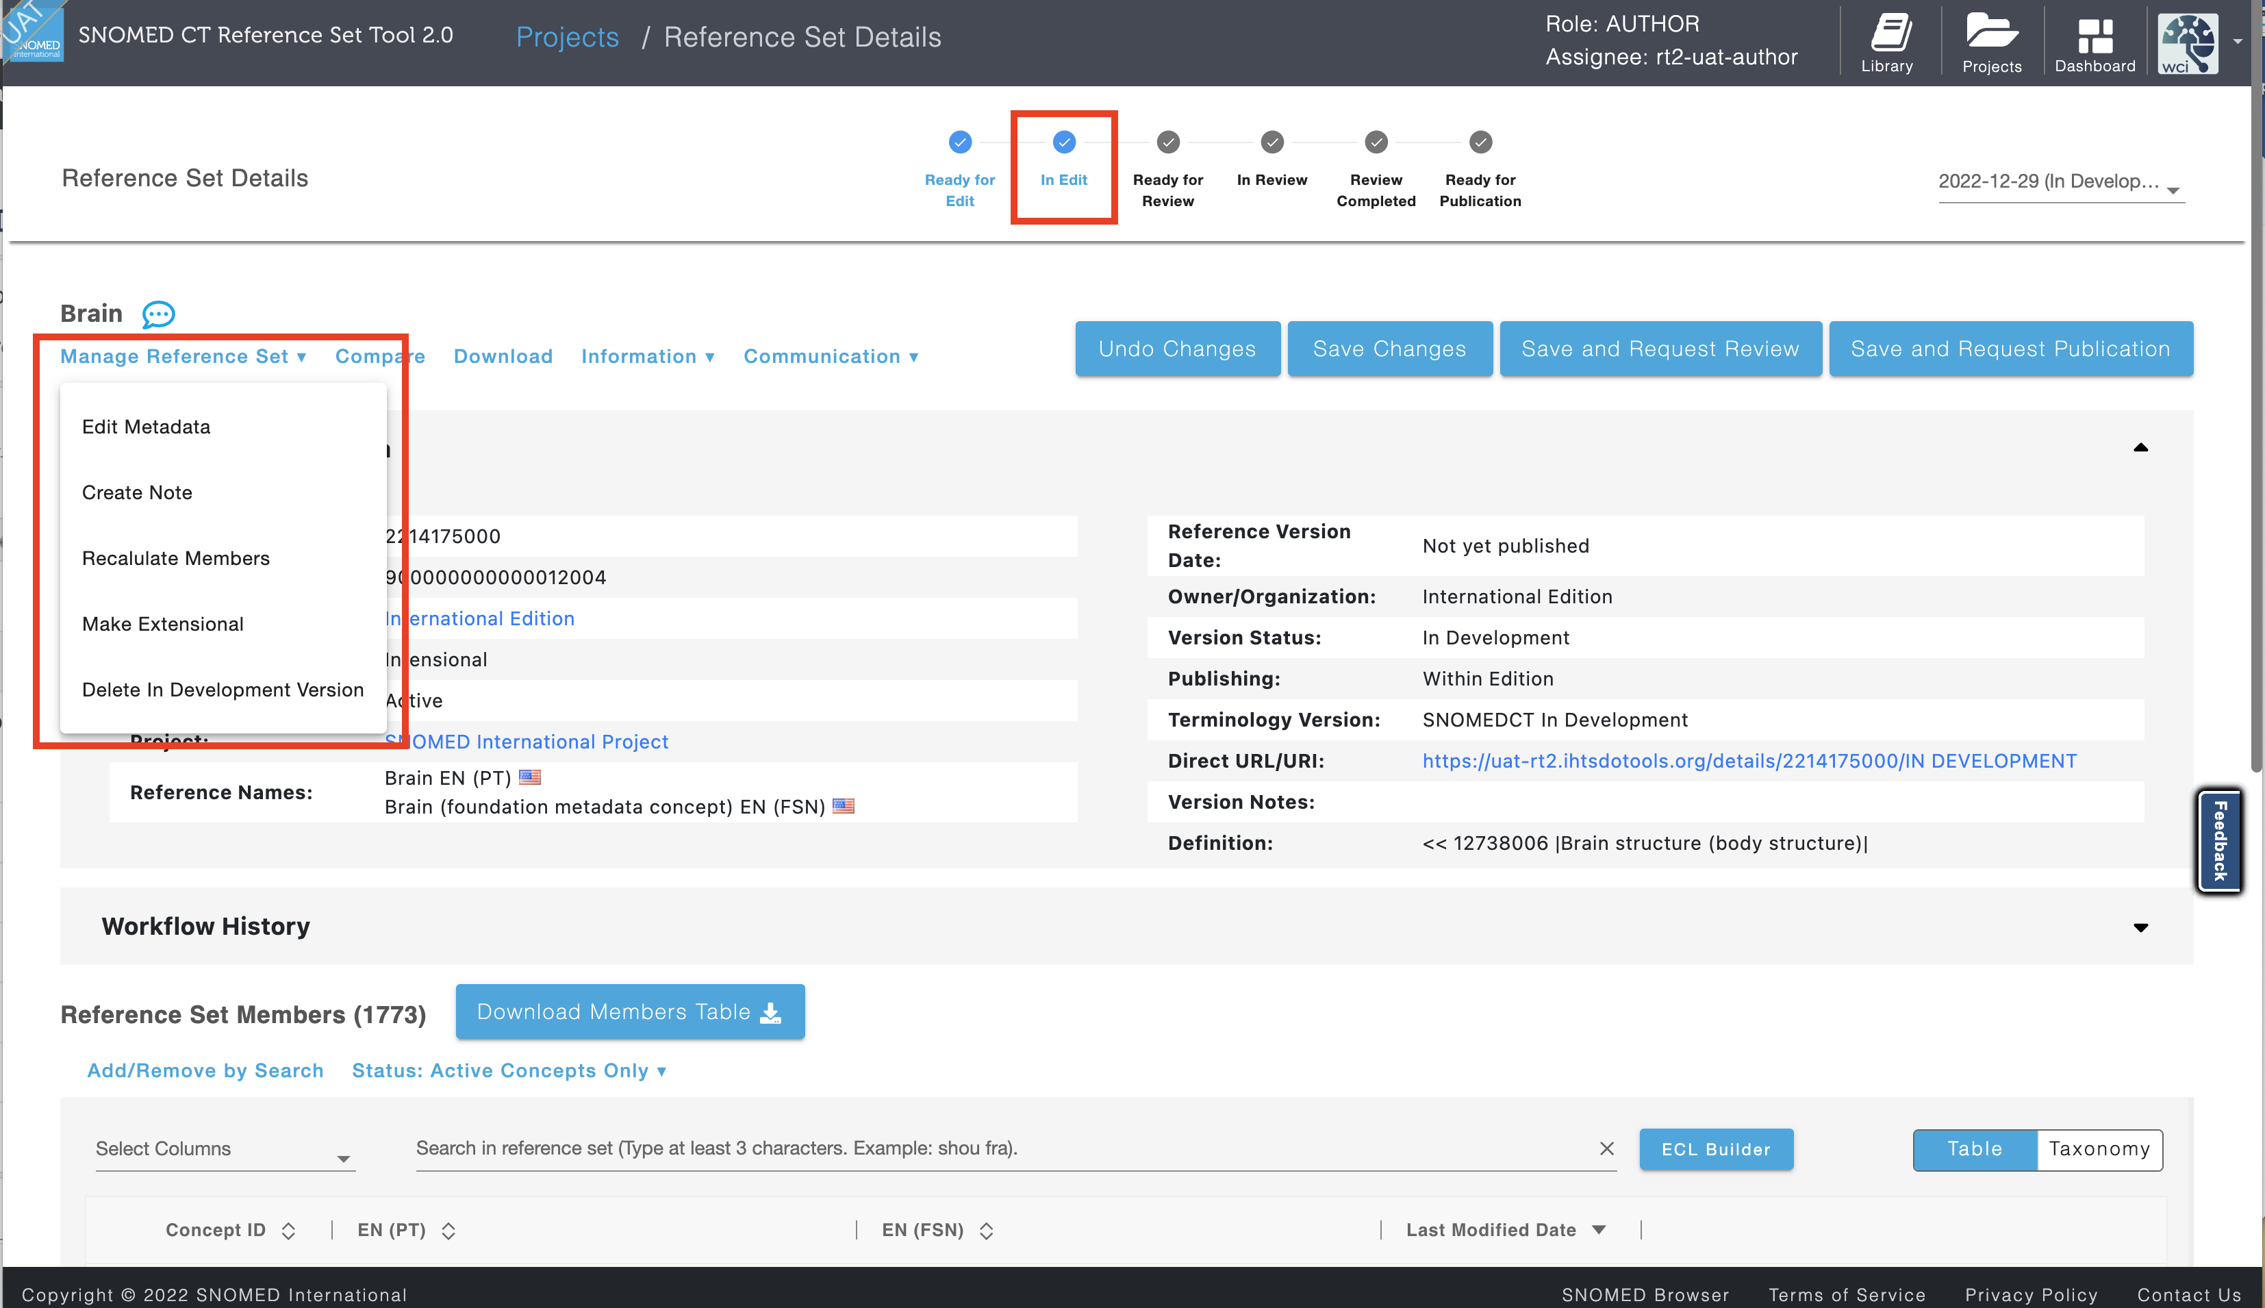Sort by EN (PT) column arrows
Screen dimensions: 2265x1308
(x=448, y=1231)
